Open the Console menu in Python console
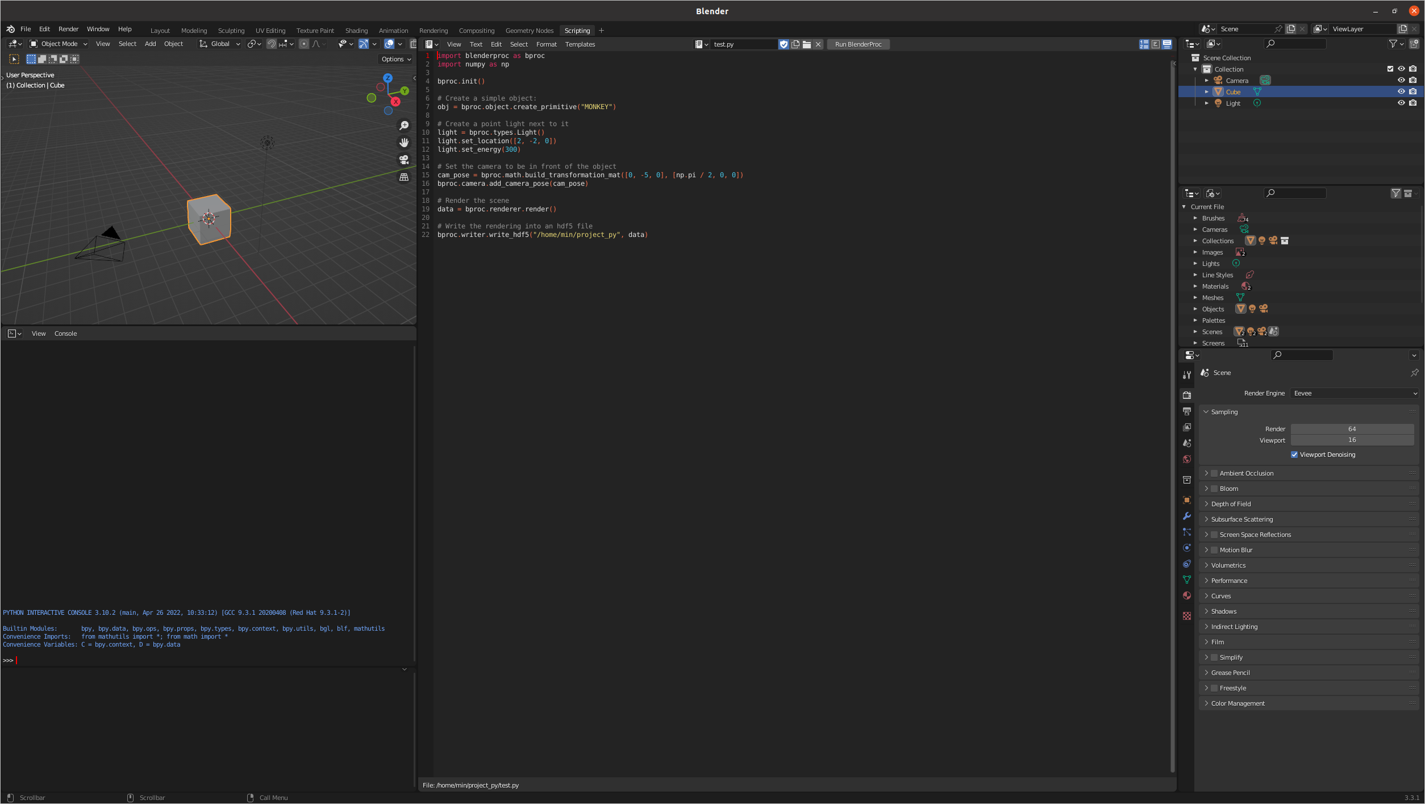The image size is (1425, 804). click(65, 334)
